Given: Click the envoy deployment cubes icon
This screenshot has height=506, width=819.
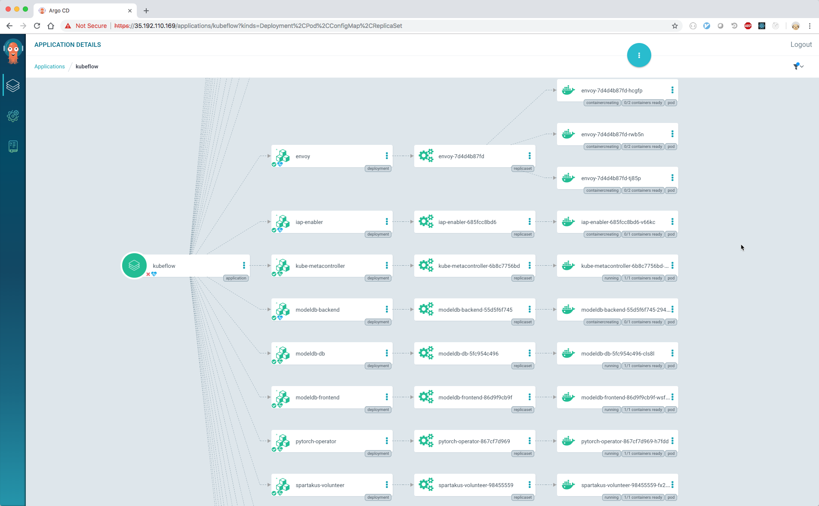Looking at the screenshot, I should [283, 156].
